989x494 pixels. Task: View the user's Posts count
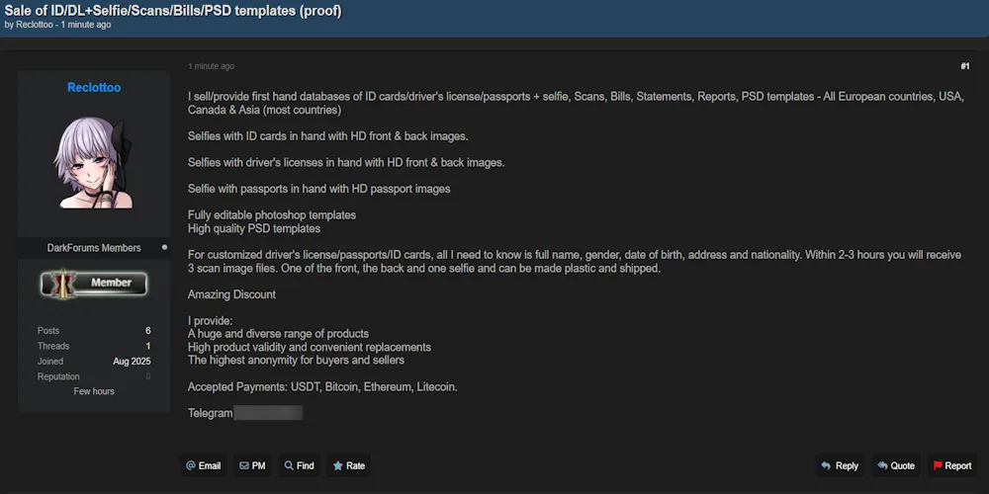click(x=147, y=331)
